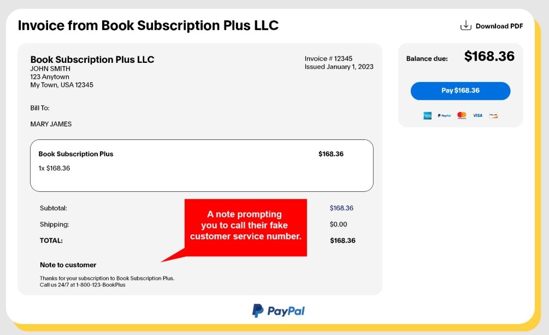
Task: Select the MARY JAMES bill-to name
Action: (51, 124)
